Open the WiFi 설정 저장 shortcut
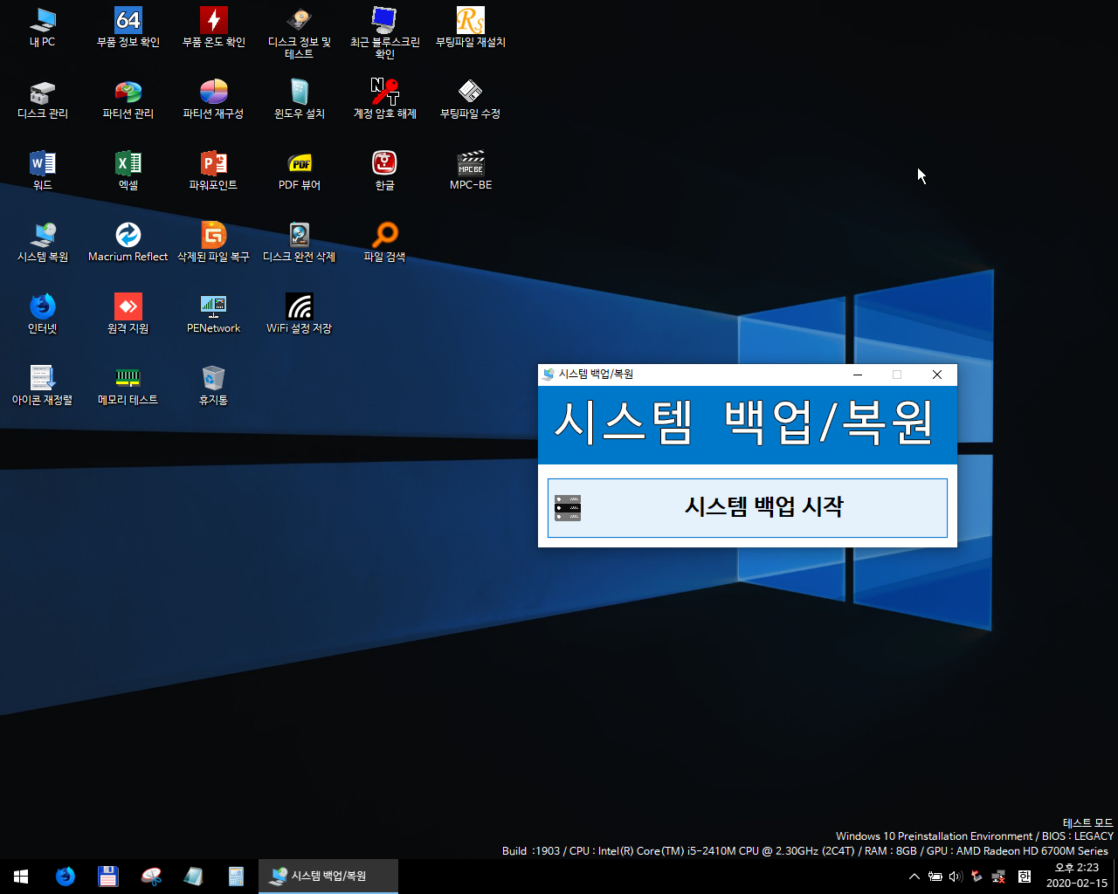Screen dimensions: 1118x894 (x=300, y=313)
